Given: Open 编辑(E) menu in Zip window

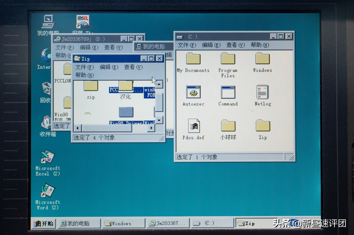Looking at the screenshot, I should tap(109, 67).
